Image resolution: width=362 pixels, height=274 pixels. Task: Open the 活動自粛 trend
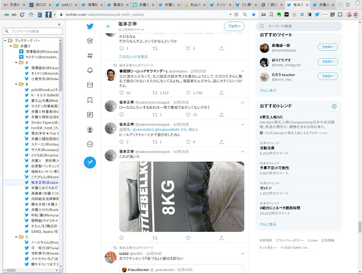point(267,148)
